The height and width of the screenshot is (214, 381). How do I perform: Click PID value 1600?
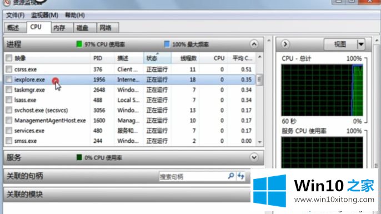99,121
